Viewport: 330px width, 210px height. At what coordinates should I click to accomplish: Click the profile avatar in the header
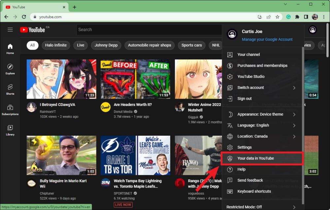(313, 30)
